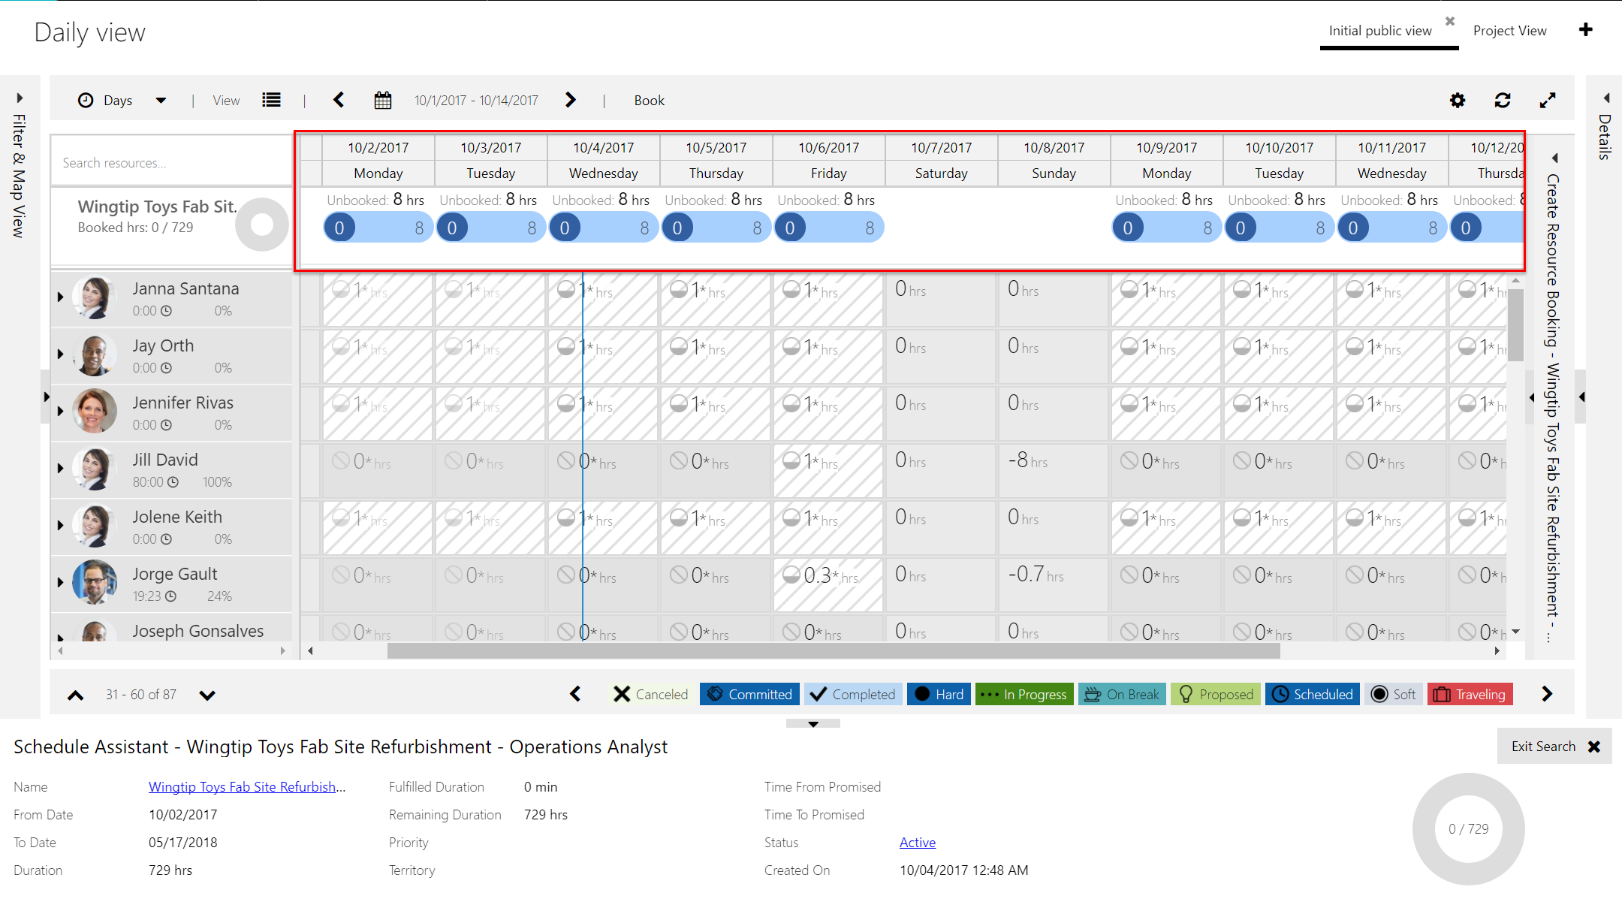
Task: Switch to Project View tab
Action: (1509, 31)
